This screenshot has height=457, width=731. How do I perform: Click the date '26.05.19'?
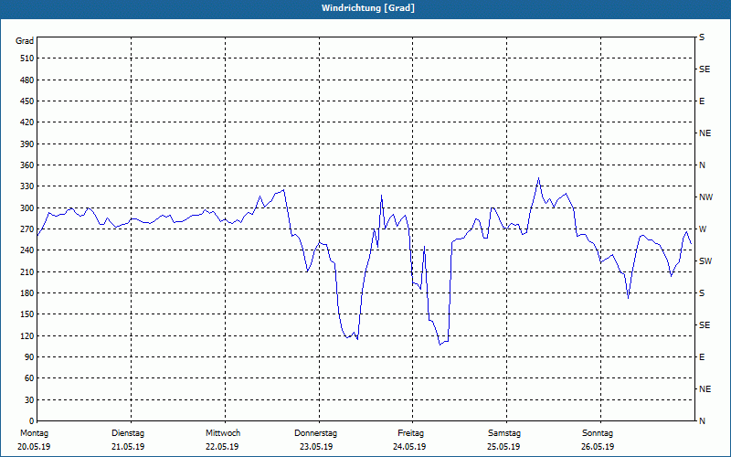[x=598, y=447]
